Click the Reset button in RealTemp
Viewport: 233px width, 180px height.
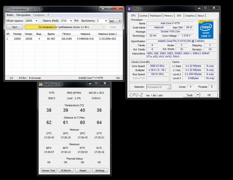point(83,170)
